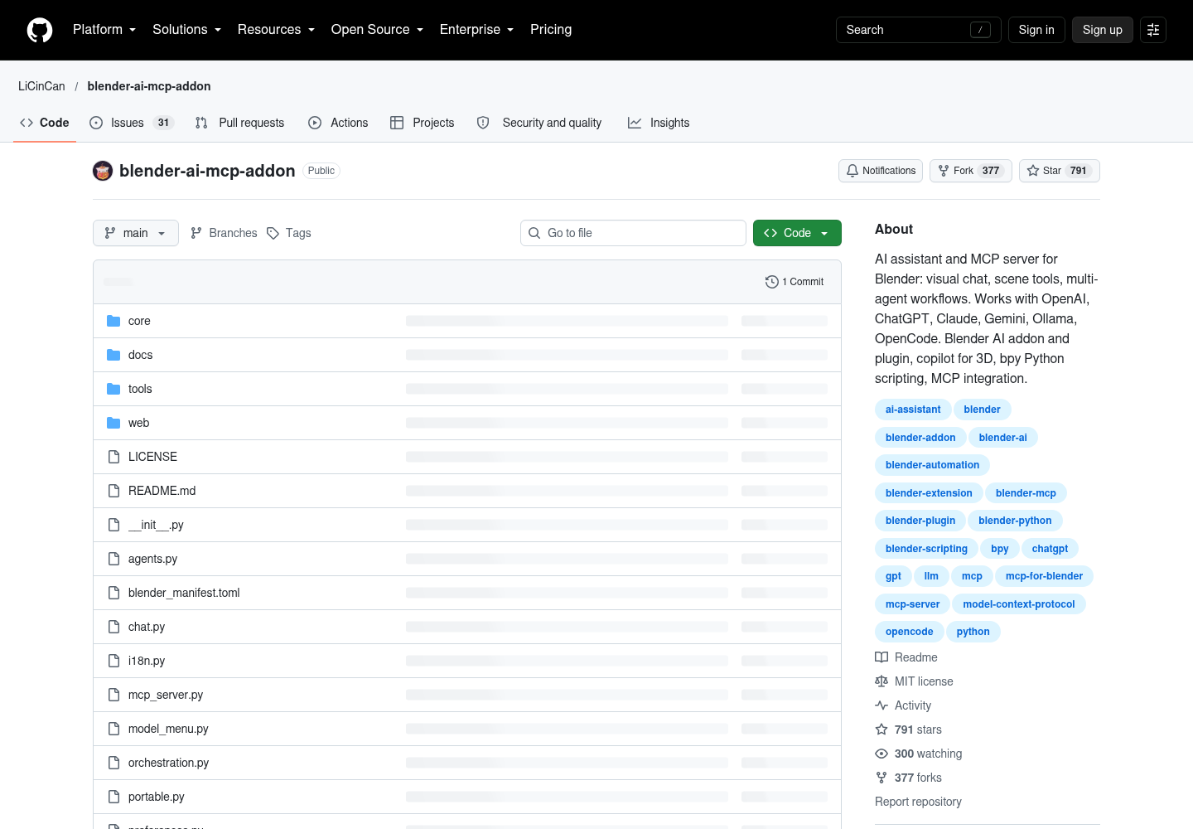The height and width of the screenshot is (829, 1193).
Task: Click the Sign up button
Action: (x=1103, y=30)
